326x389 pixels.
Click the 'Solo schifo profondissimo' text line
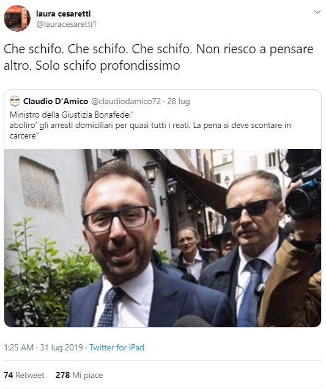click(x=108, y=66)
